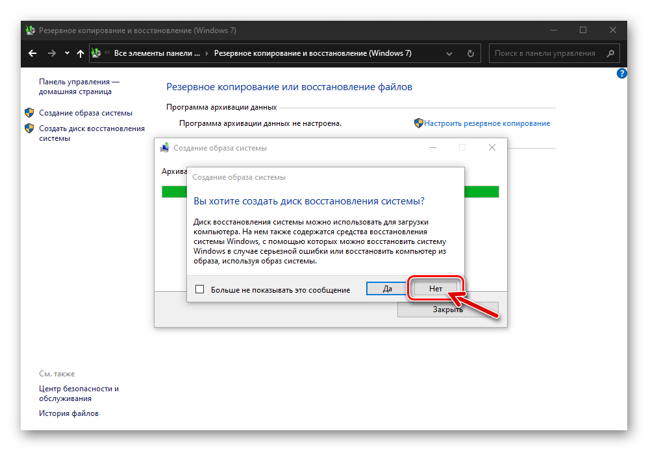Open 'Центр безопасности и обслуживания' link
The image size is (648, 451).
pos(79,393)
